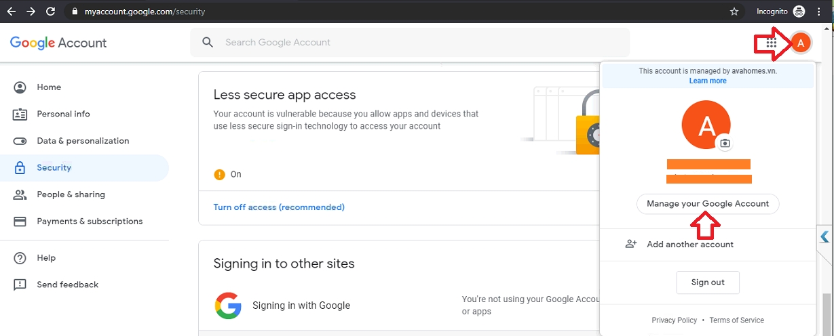Open Chrome three-dot menu

[x=819, y=12]
